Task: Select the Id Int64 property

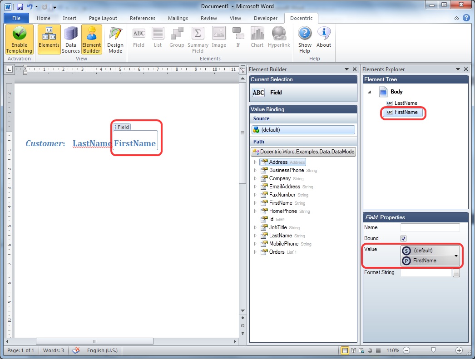Action: 272,220
